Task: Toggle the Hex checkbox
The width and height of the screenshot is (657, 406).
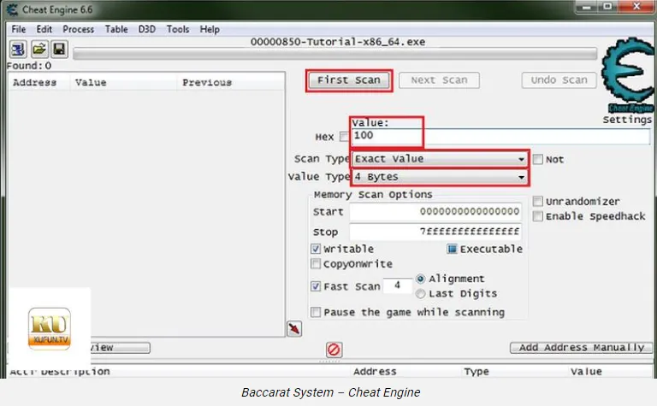Action: point(344,137)
